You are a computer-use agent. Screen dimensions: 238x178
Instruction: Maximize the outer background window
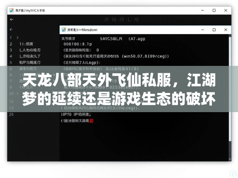tap(214, 10)
